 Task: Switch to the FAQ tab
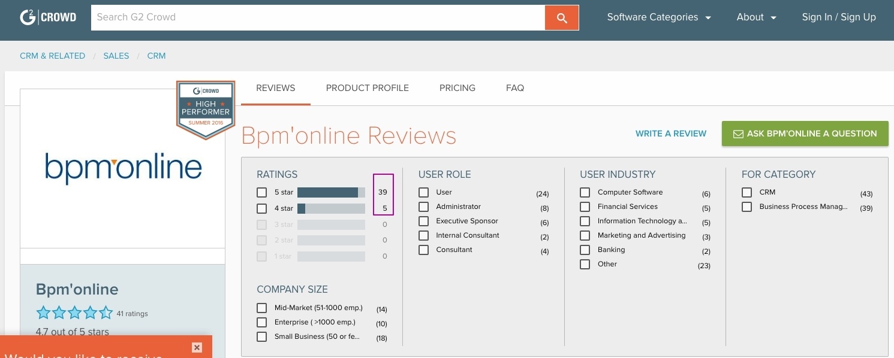point(515,88)
